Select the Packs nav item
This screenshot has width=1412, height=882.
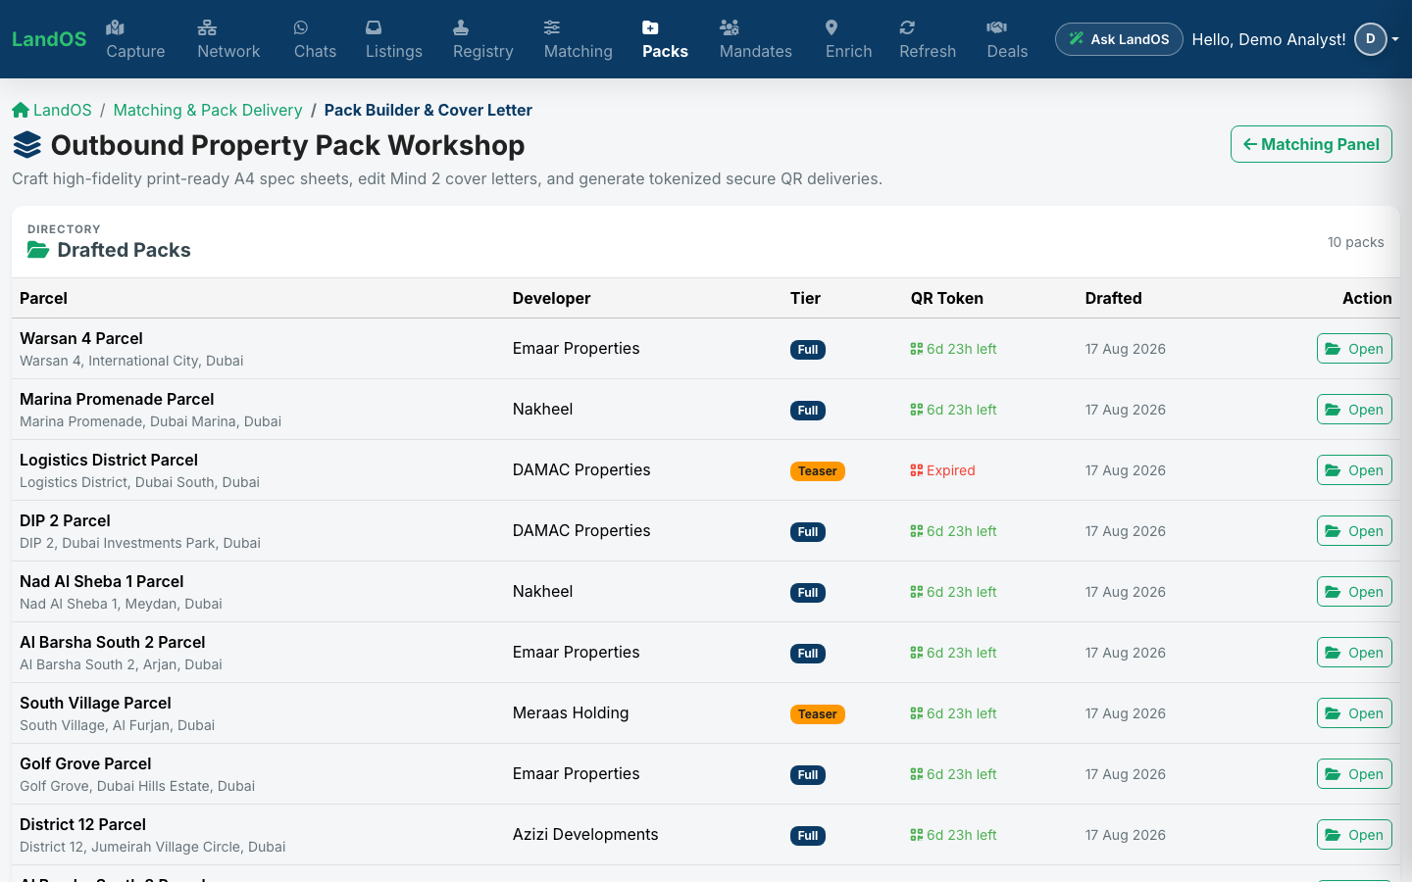click(665, 39)
